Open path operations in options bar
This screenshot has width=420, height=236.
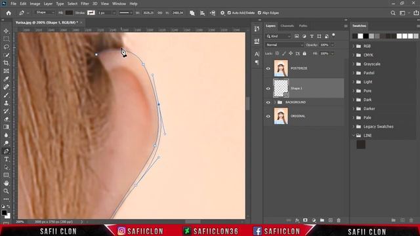tap(192, 13)
